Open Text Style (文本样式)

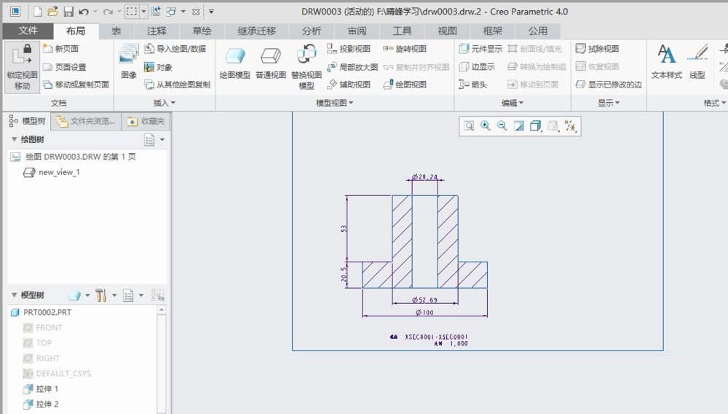click(666, 61)
